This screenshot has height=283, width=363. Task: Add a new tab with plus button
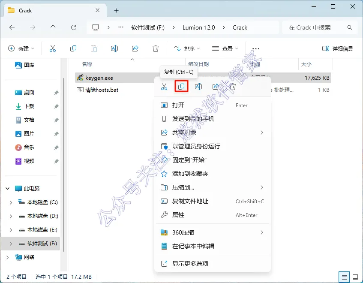(117, 10)
